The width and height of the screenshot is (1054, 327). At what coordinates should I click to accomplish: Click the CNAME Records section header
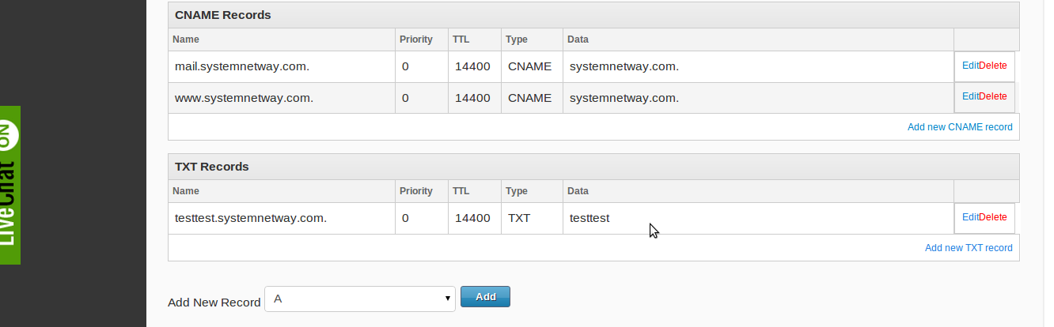222,15
